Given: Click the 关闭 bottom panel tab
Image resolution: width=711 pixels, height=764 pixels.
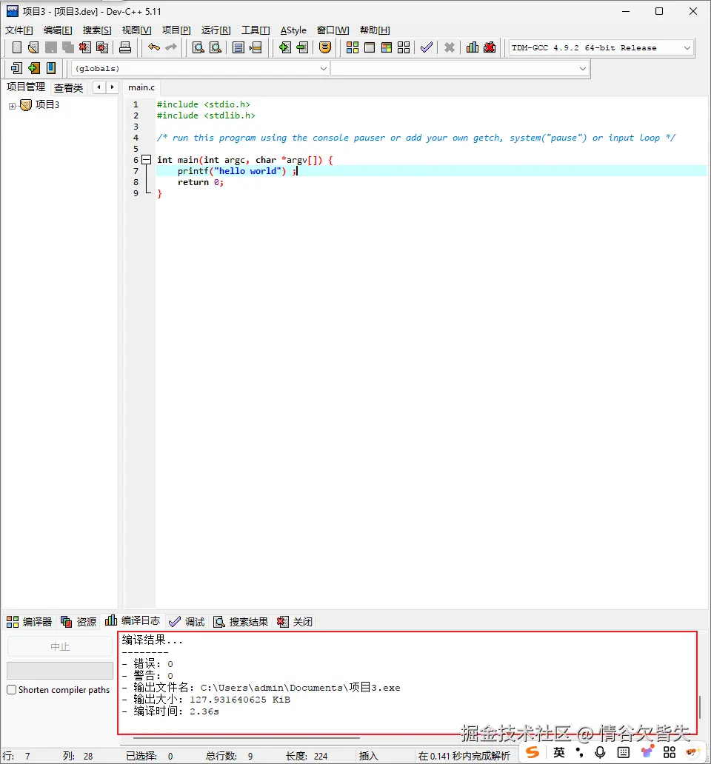Looking at the screenshot, I should [294, 622].
